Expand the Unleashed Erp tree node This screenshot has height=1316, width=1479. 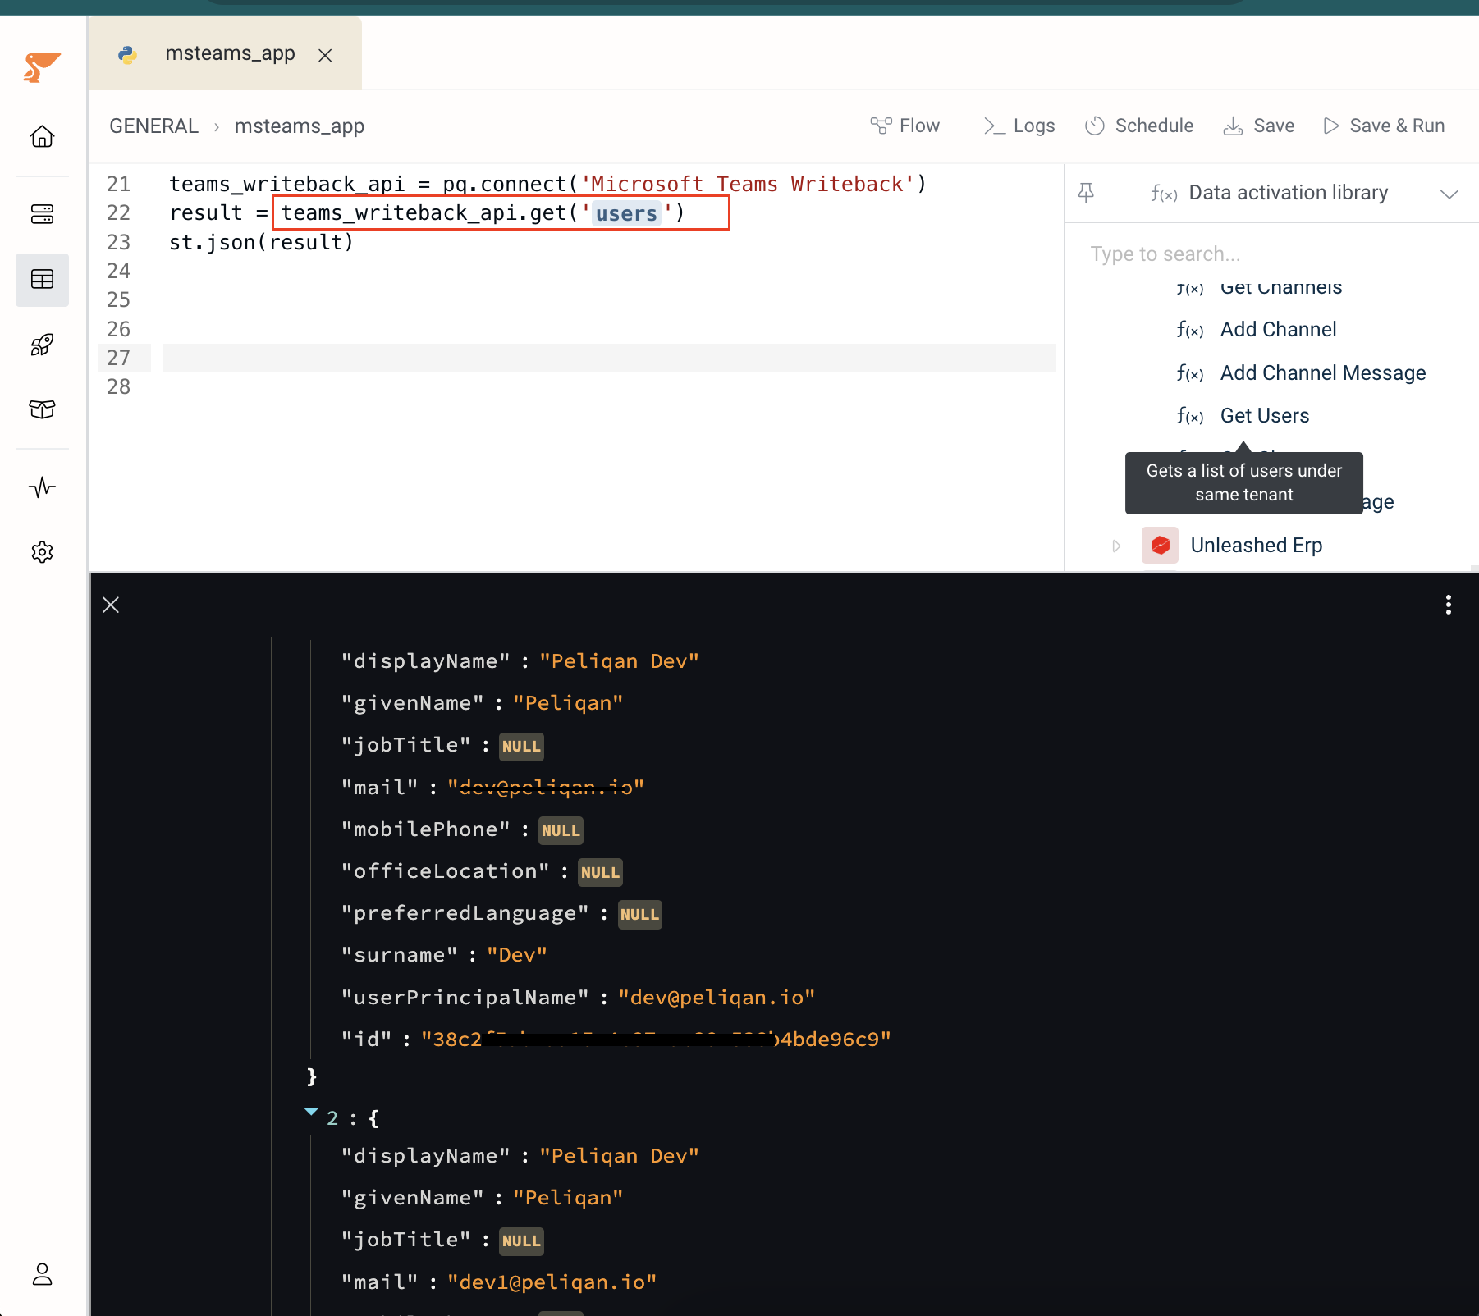(x=1116, y=546)
